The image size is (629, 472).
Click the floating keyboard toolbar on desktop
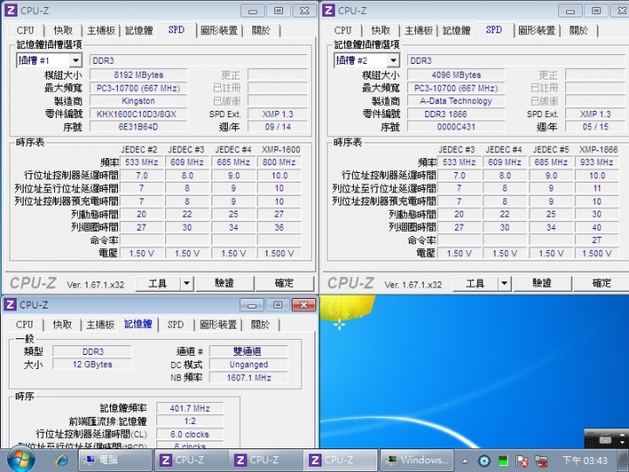605,439
